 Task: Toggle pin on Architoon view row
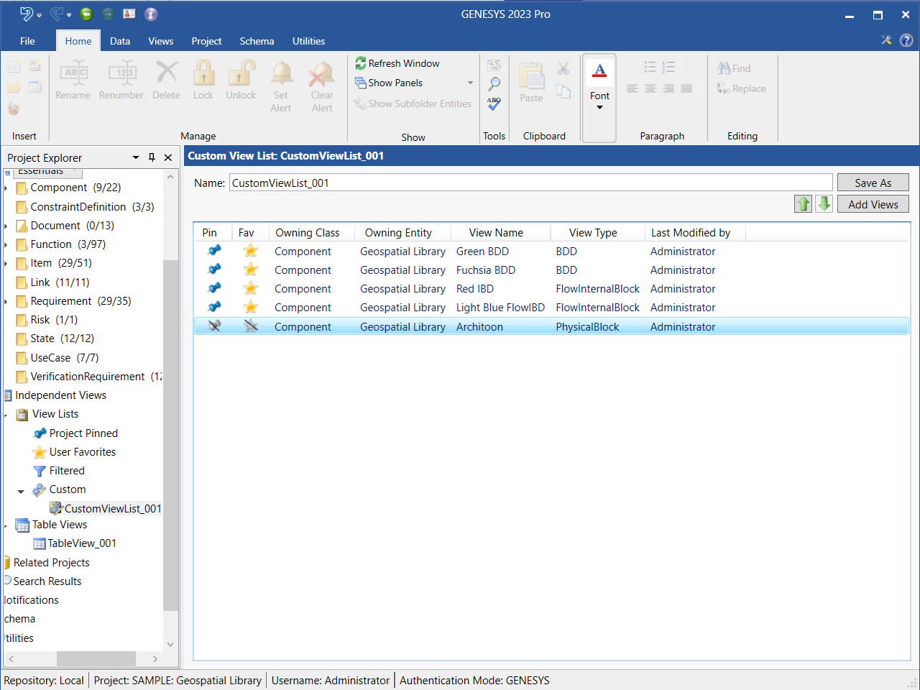click(214, 326)
